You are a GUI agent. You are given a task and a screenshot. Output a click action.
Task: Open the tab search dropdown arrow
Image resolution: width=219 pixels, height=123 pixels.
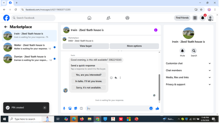click(4, 3)
